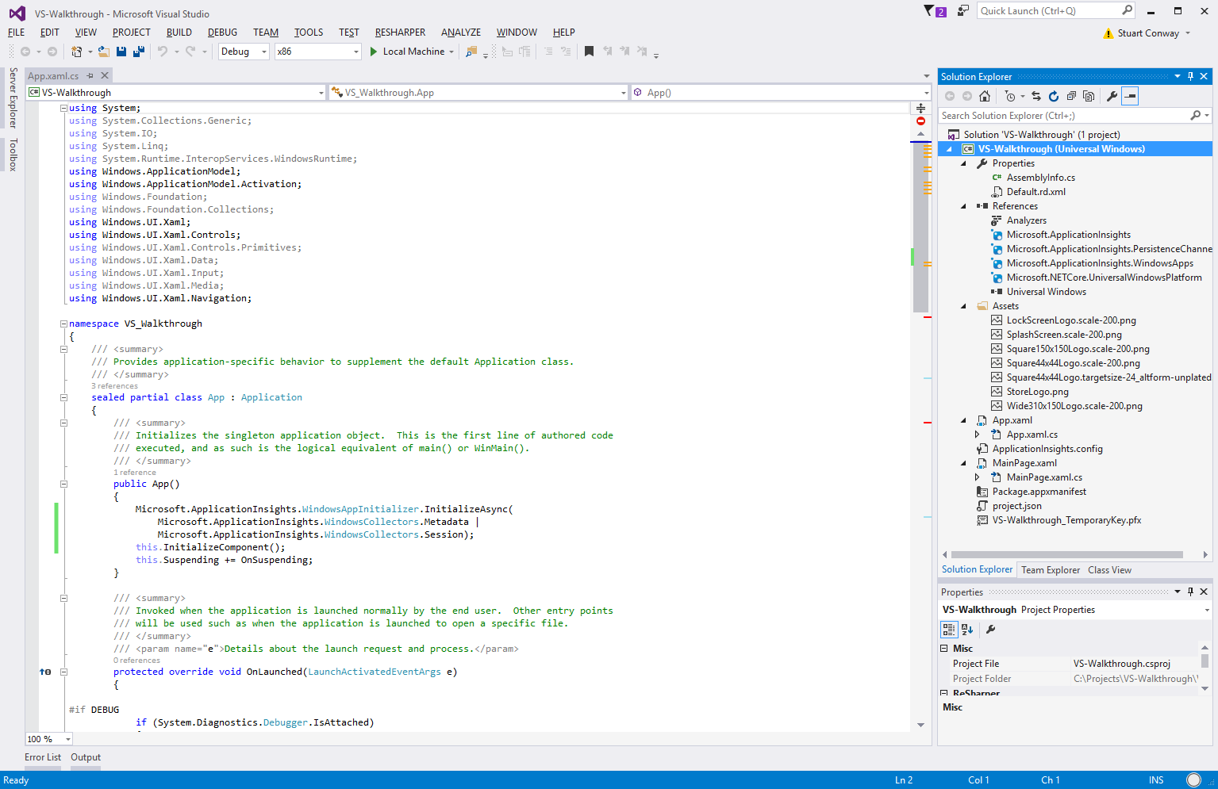Open the VS-Walkthrough project navigation dropdown

point(176,93)
